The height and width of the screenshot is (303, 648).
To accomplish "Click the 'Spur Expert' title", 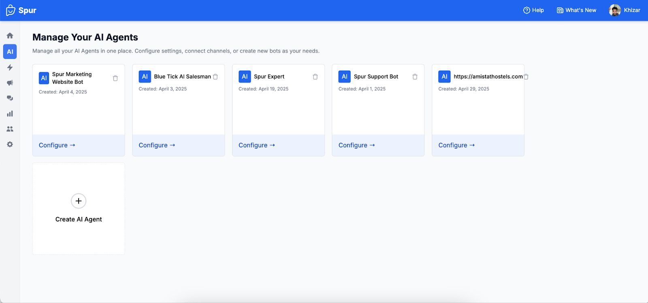I will click(269, 77).
